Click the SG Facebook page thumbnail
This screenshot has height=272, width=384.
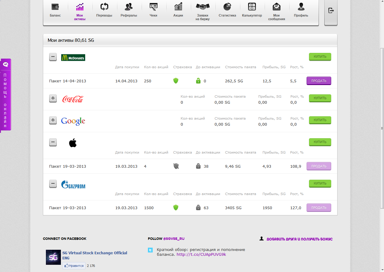click(x=53, y=257)
